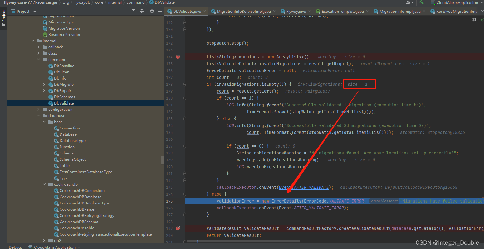Viewport: 484px width, 249px height.
Task: Toggle Reader Mode book icon in editor
Action: coord(473,20)
